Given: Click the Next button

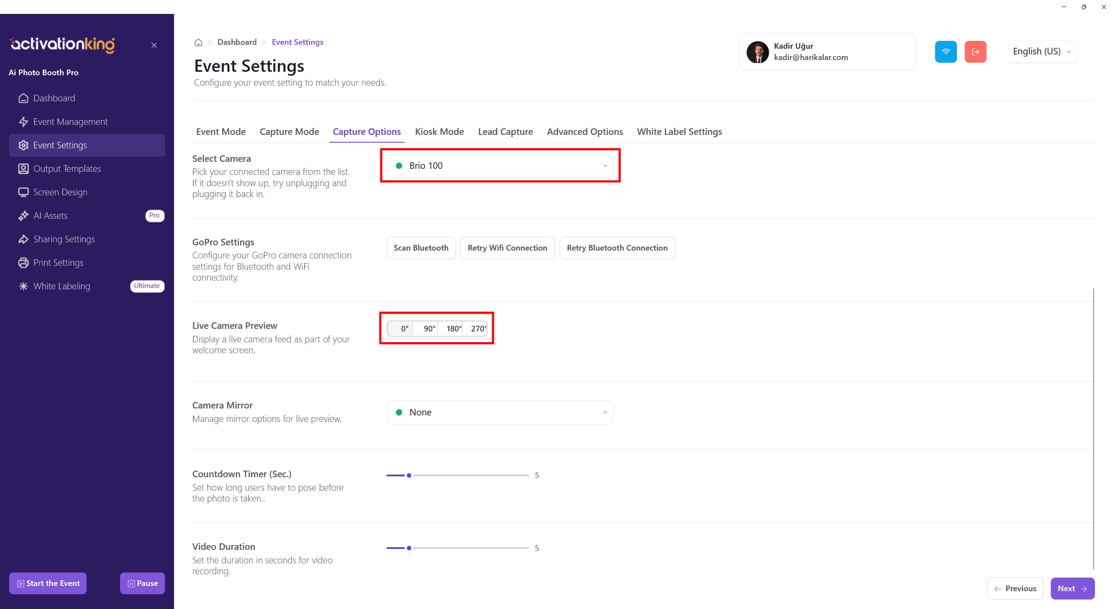Looking at the screenshot, I should point(1072,589).
